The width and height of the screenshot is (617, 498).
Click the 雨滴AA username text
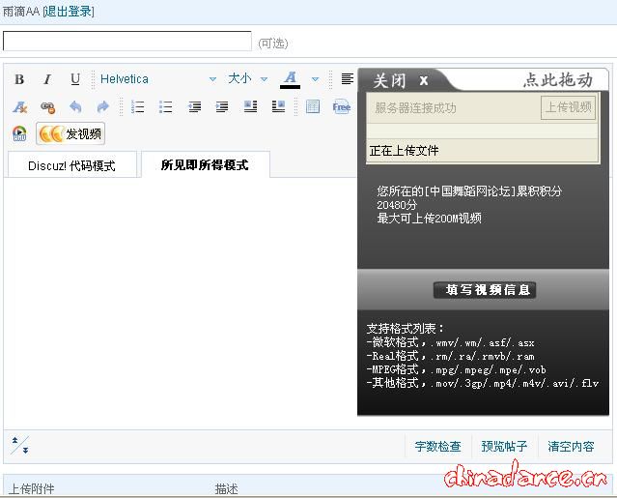pos(21,12)
